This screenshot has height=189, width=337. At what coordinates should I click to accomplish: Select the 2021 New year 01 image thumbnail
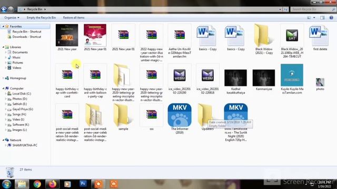pos(95,35)
